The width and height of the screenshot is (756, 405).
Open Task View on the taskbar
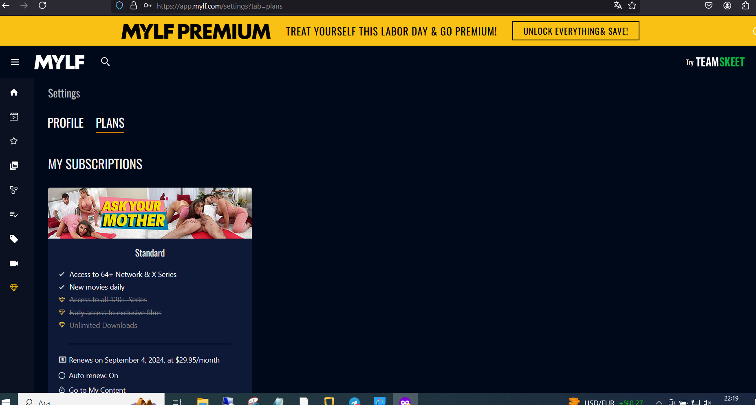pyautogui.click(x=177, y=402)
